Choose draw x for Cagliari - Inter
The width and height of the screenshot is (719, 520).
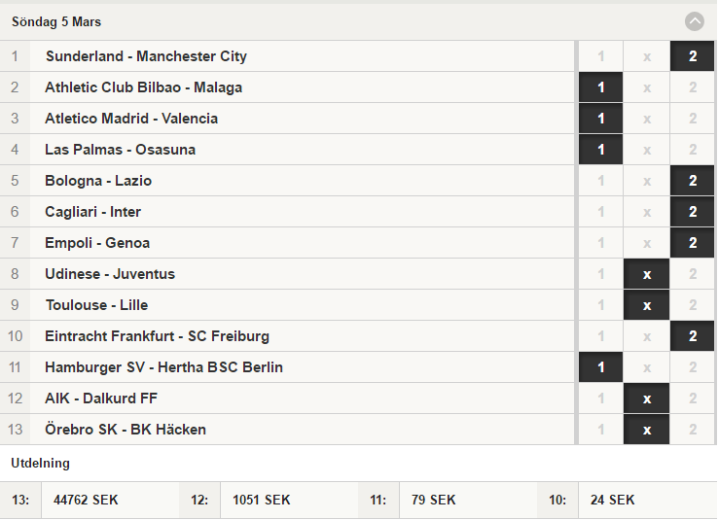coord(647,212)
